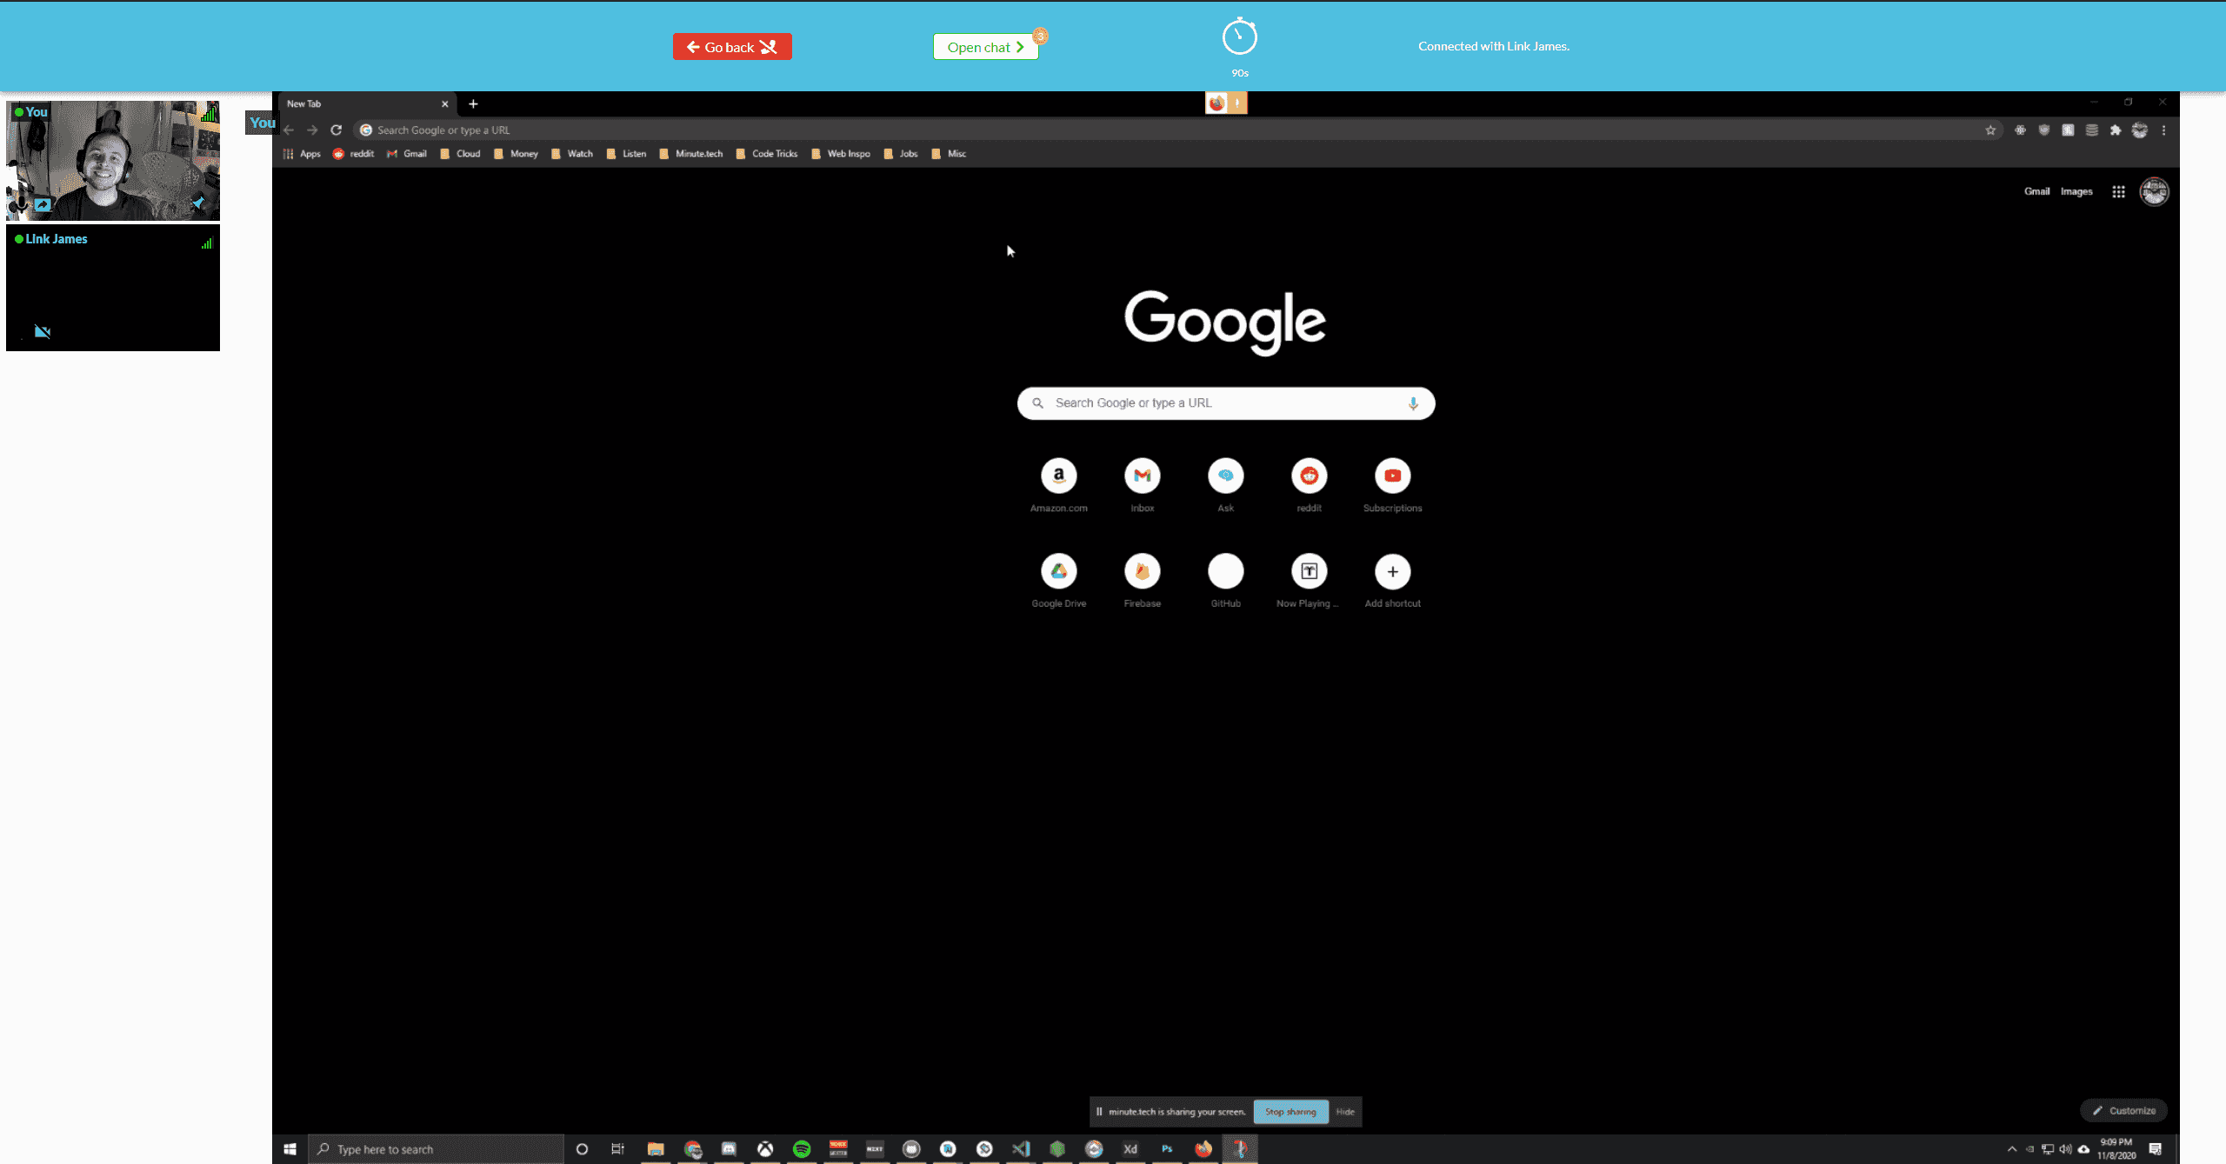Stop sharing screen notification
The width and height of the screenshot is (2226, 1164).
coord(1290,1111)
